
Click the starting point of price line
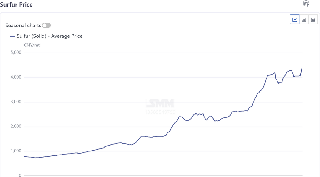(24, 156)
